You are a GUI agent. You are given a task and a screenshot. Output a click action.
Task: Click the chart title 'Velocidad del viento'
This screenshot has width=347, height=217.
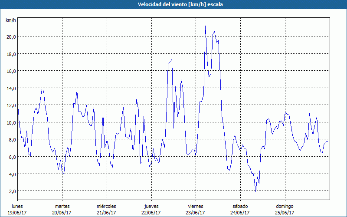pyautogui.click(x=173, y=4)
